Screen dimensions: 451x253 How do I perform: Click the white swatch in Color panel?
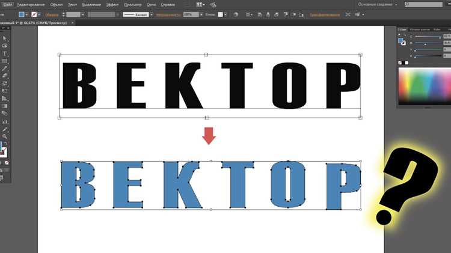pyautogui.click(x=407, y=62)
